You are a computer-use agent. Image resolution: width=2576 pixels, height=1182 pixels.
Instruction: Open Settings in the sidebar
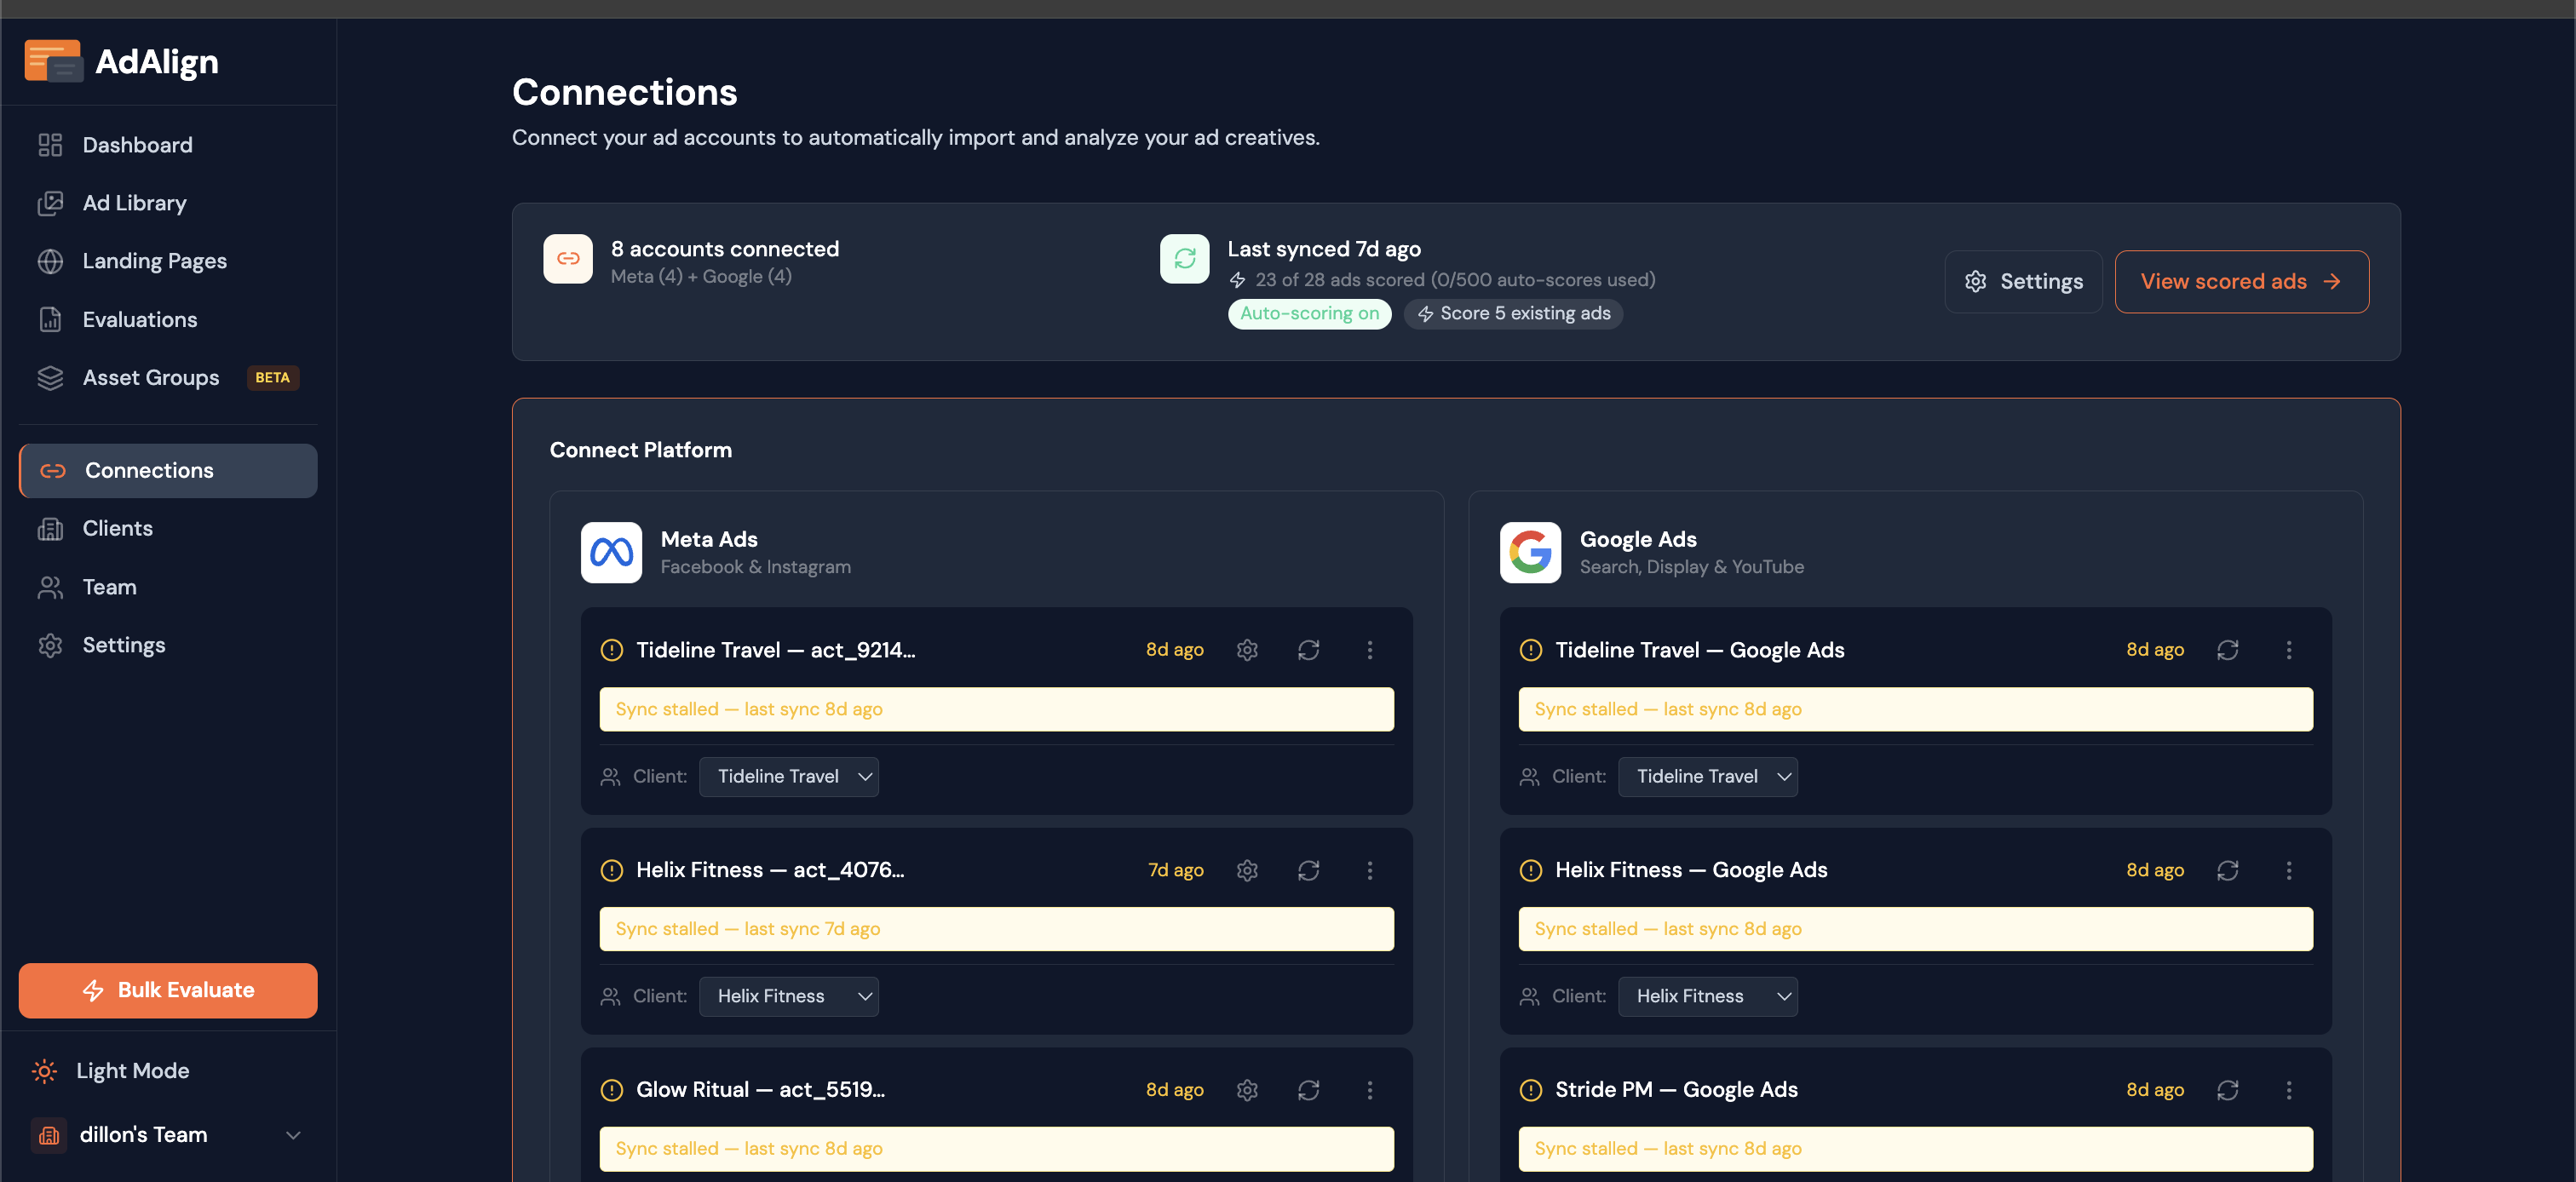(x=168, y=645)
